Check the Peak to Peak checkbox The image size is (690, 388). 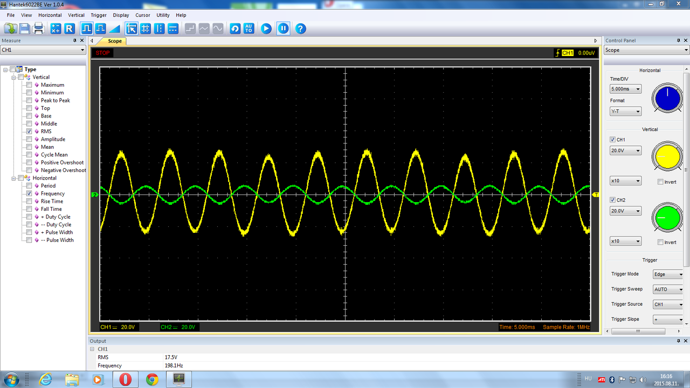(29, 100)
